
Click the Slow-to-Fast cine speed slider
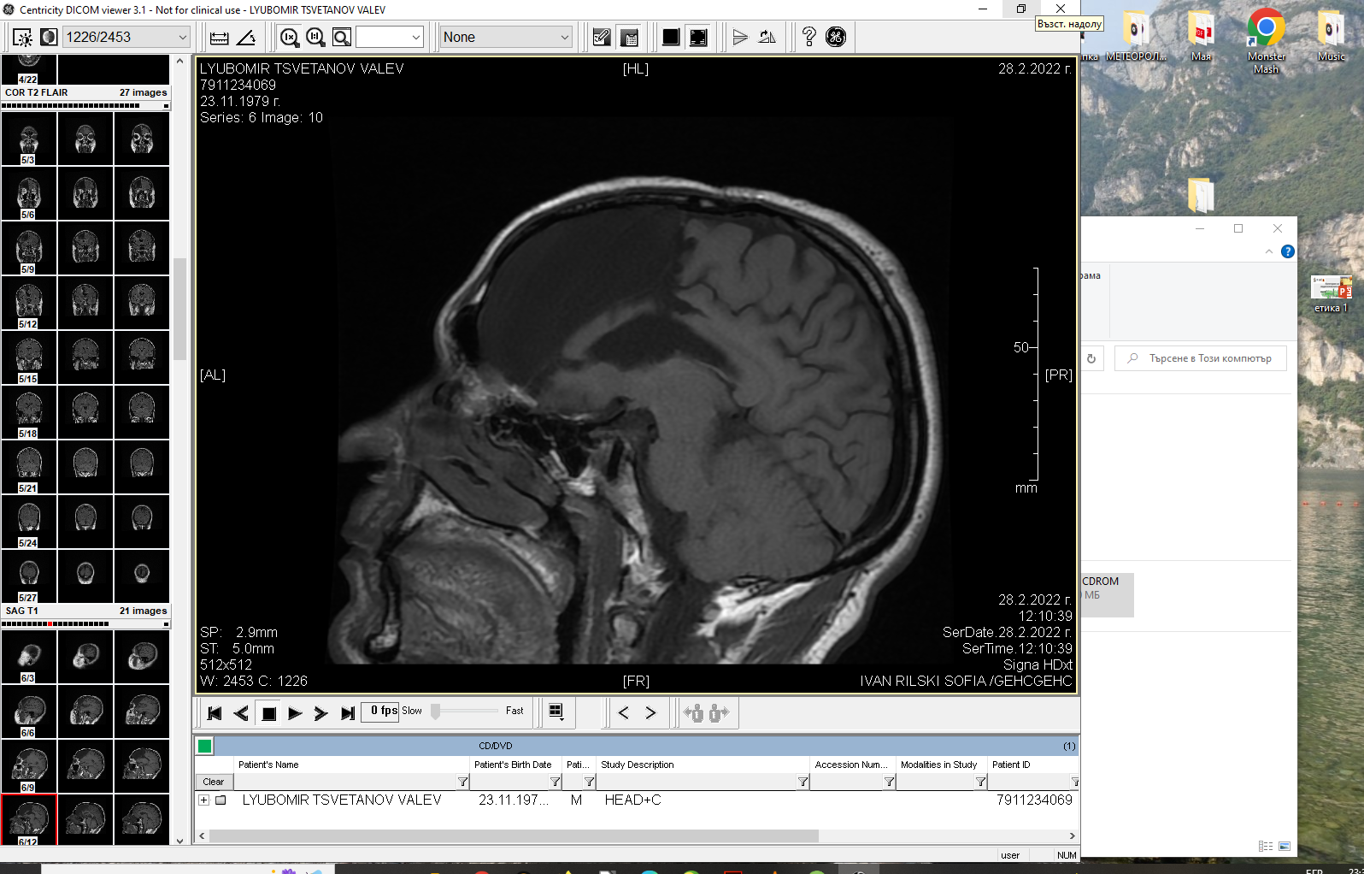coord(466,712)
